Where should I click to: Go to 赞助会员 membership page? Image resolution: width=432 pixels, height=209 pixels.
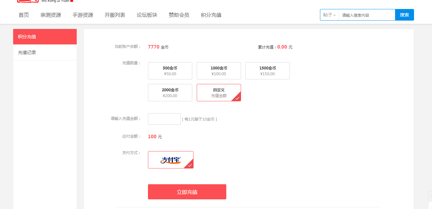(179, 15)
